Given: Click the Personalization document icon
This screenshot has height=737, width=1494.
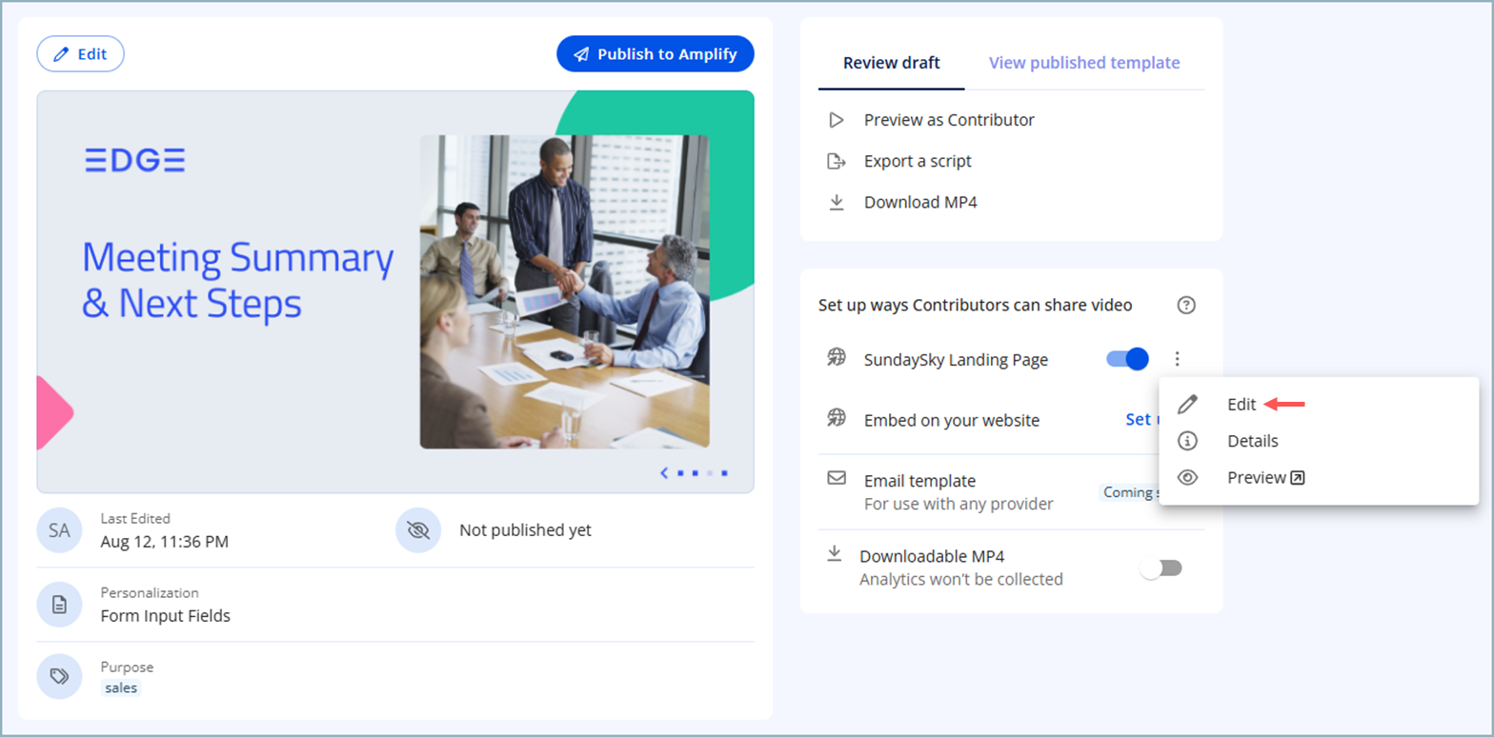Looking at the screenshot, I should tap(59, 606).
